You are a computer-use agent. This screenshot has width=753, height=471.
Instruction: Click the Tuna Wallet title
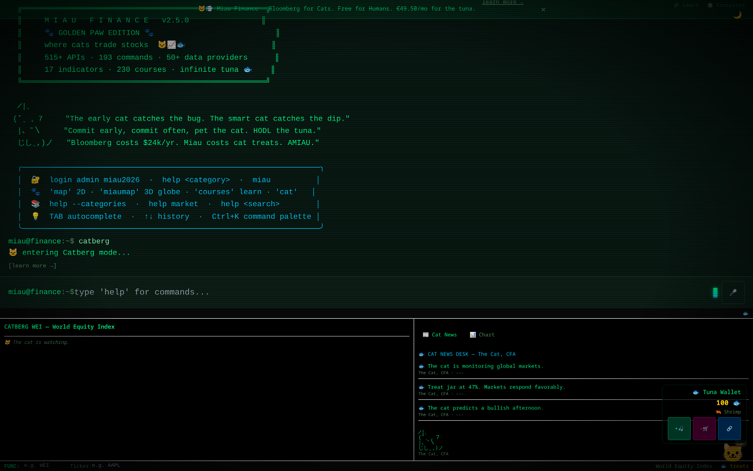click(722, 392)
